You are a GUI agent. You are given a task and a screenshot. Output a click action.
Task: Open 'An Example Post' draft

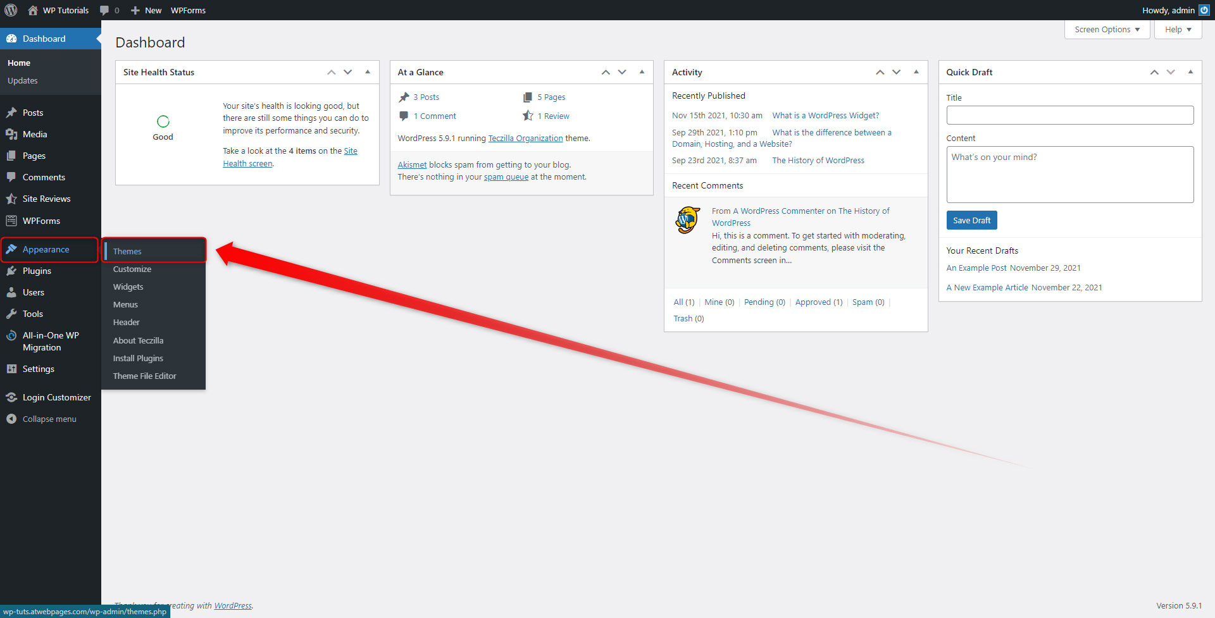pyautogui.click(x=976, y=268)
